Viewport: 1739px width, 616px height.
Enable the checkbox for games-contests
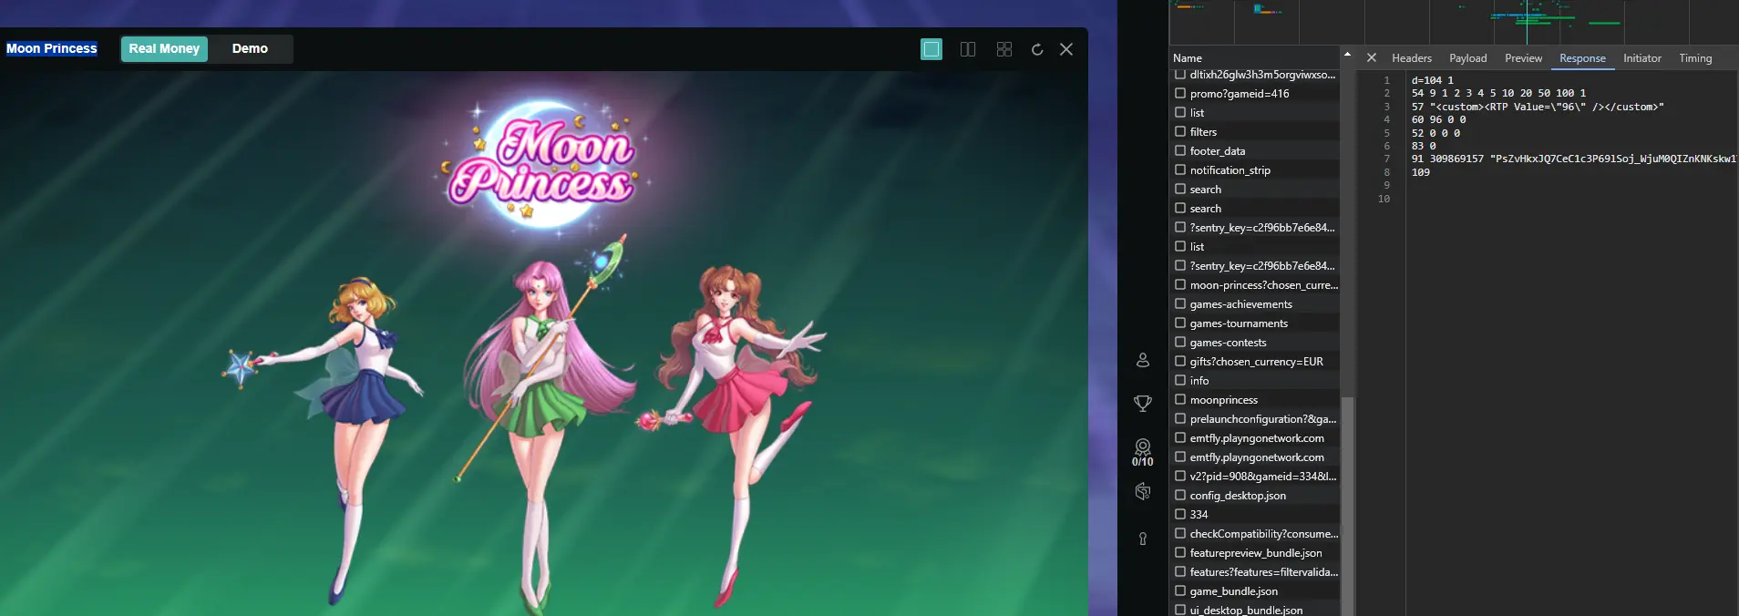click(x=1180, y=342)
